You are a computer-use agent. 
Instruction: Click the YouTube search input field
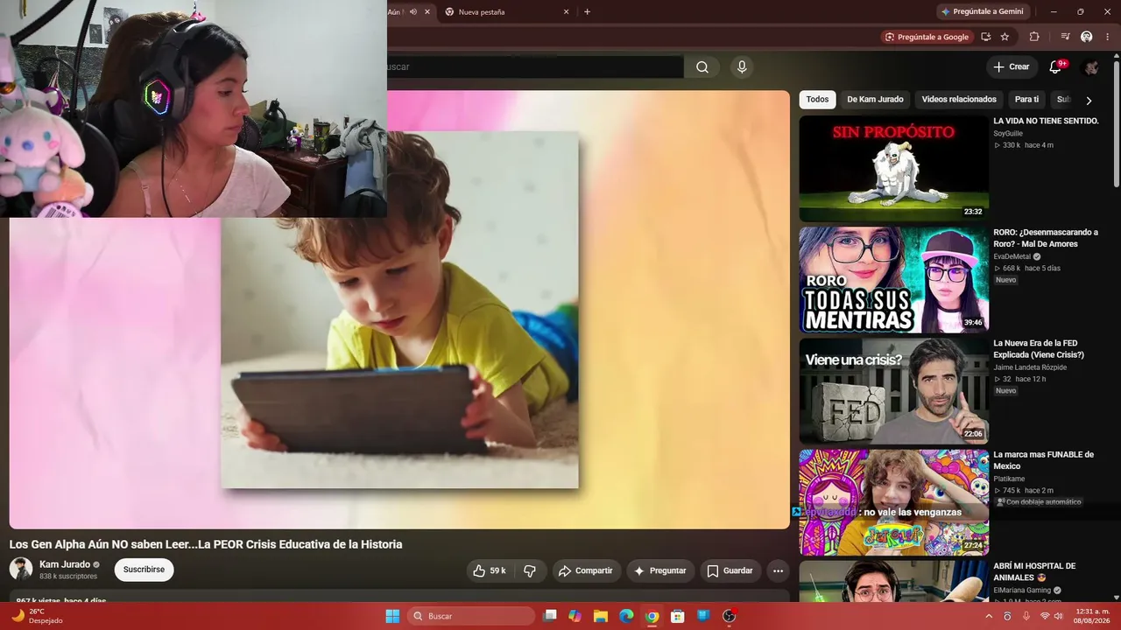[534, 67]
